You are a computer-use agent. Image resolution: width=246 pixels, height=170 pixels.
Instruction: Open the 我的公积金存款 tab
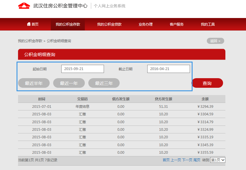(68, 24)
